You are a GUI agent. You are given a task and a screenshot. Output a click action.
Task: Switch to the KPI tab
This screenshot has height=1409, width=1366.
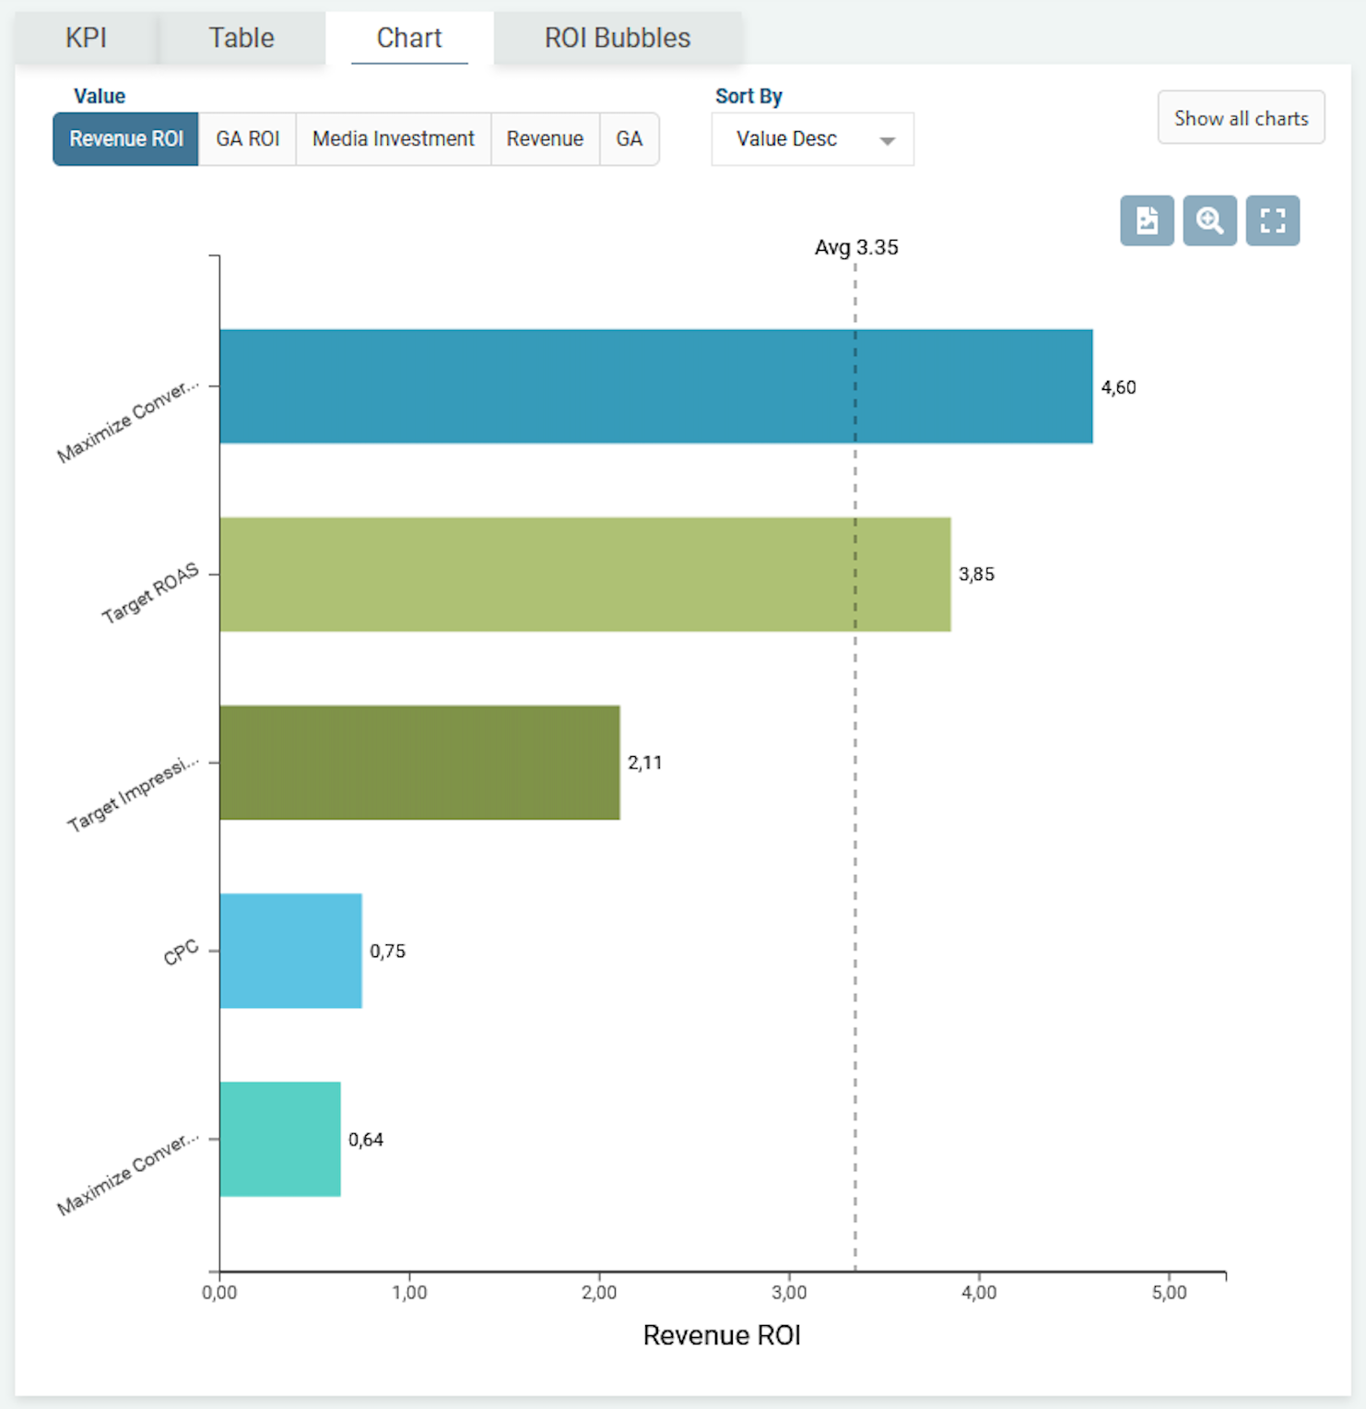[86, 38]
